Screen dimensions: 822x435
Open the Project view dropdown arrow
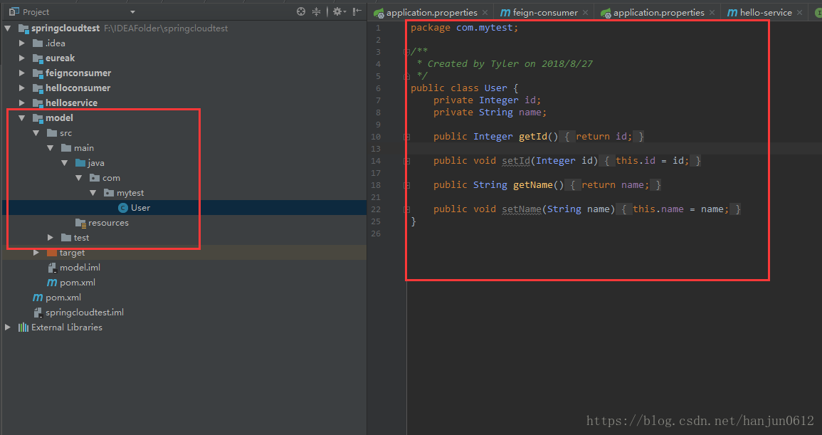click(x=132, y=12)
